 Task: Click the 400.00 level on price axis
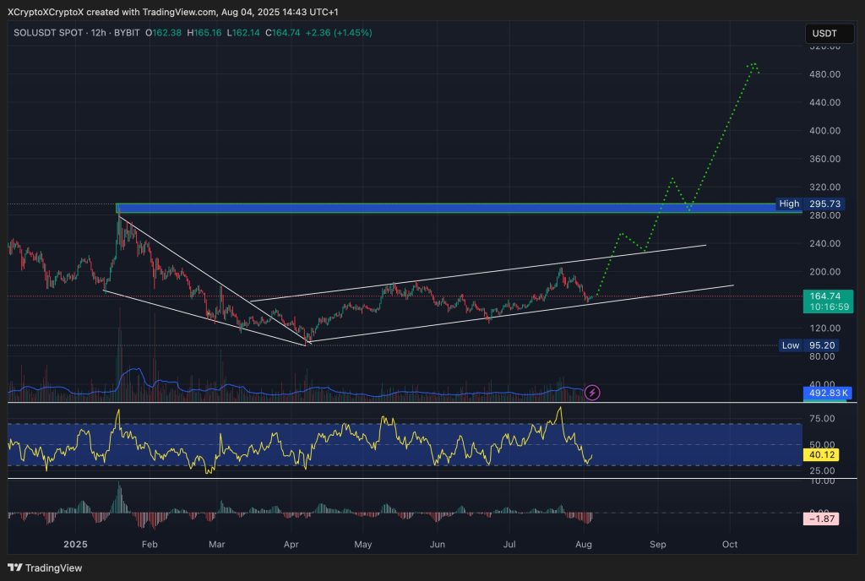[x=823, y=131]
